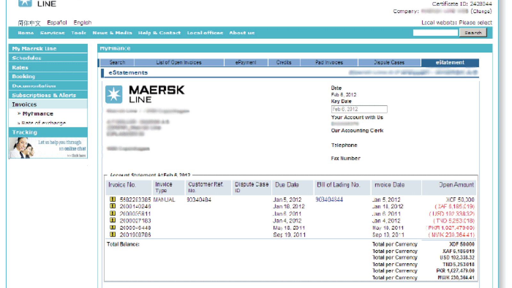Switch language to Español
Image resolution: width=512 pixels, height=288 pixels.
click(x=57, y=22)
